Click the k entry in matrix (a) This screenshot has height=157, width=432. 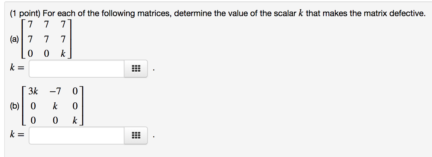click(63, 54)
